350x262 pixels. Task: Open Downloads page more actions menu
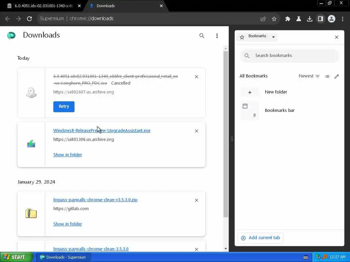pos(217,35)
